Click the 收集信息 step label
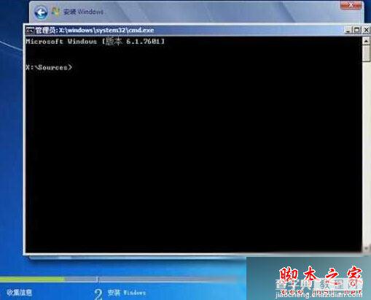The height and width of the screenshot is (300, 371). [x=19, y=293]
